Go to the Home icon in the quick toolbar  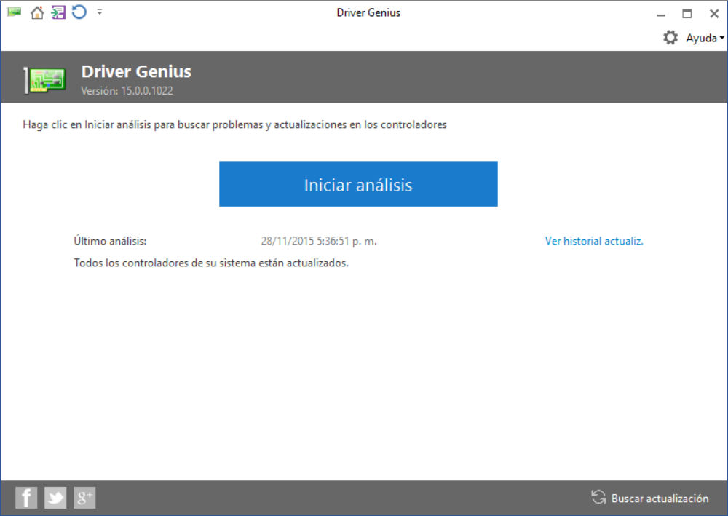point(37,12)
